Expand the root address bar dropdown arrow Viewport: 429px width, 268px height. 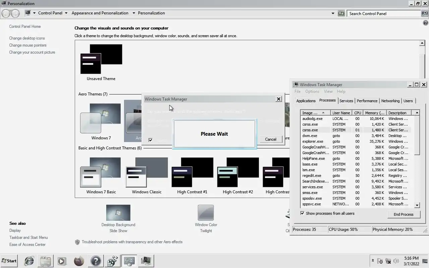(34, 13)
